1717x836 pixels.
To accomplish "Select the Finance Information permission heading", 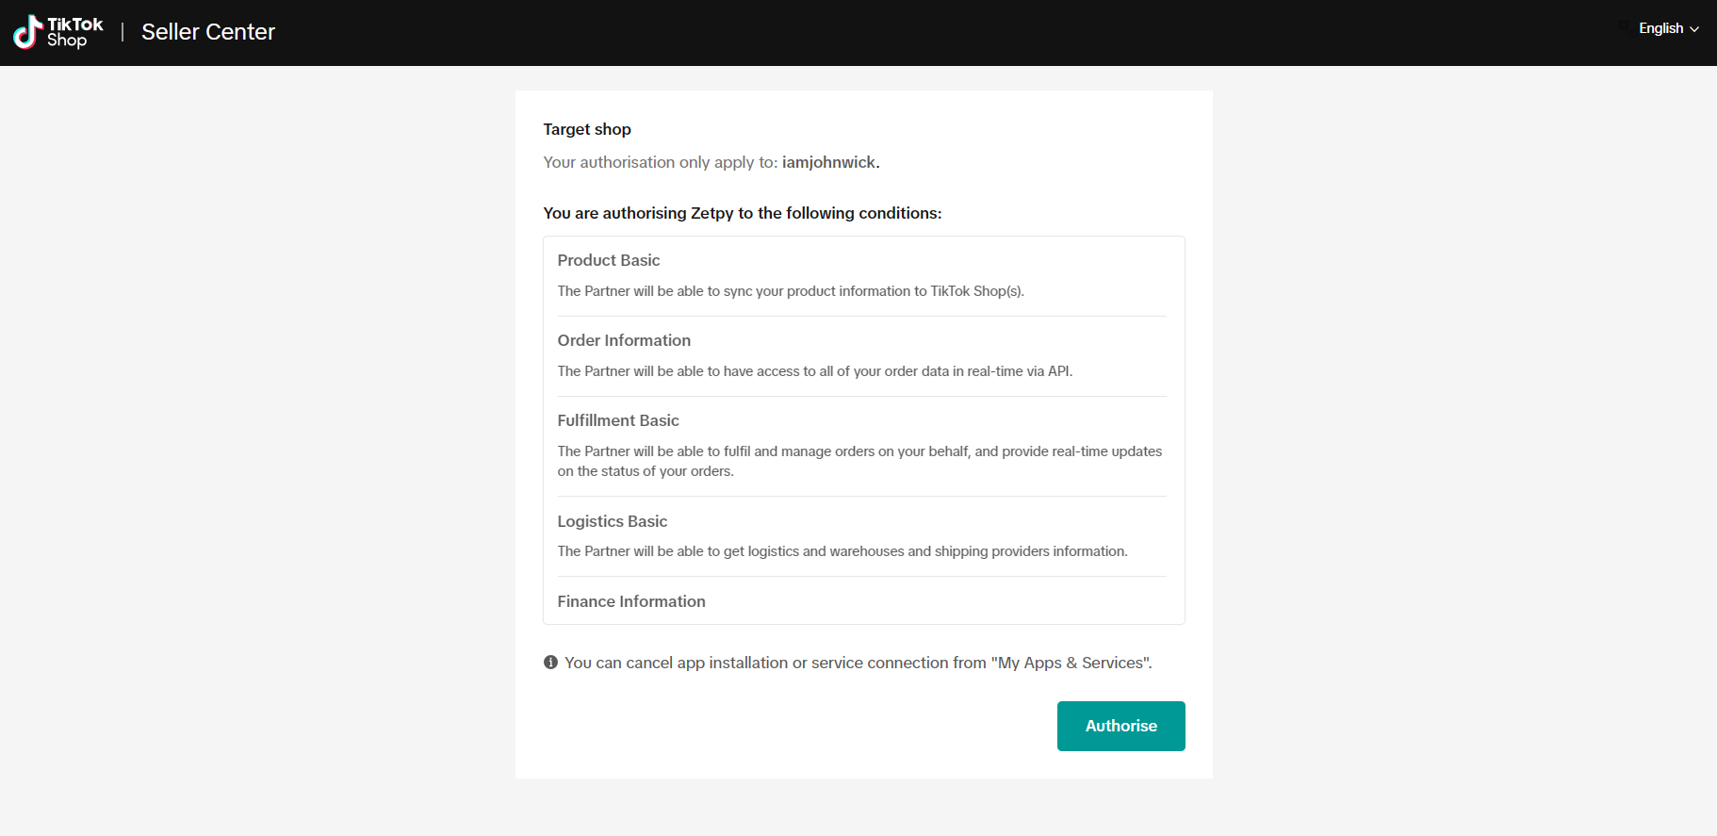I will pos(630,601).
